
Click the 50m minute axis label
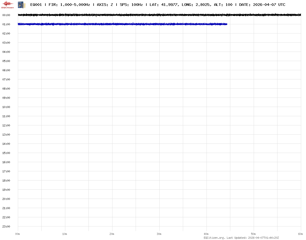coord(253,234)
